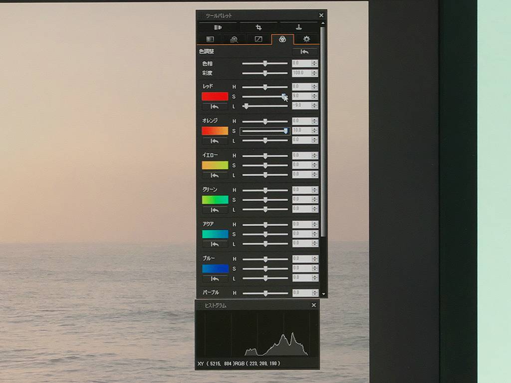Click the histogram graph area
511x383 pixels.
pyautogui.click(x=257, y=334)
